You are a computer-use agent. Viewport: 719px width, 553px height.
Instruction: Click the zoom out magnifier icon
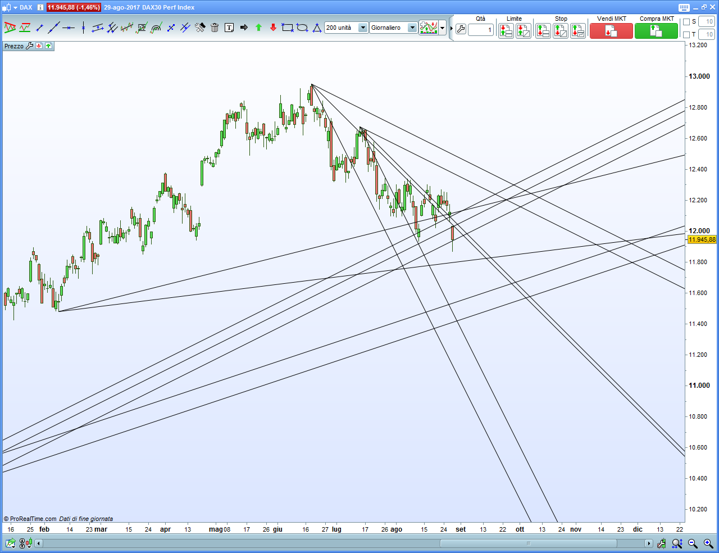(x=693, y=543)
